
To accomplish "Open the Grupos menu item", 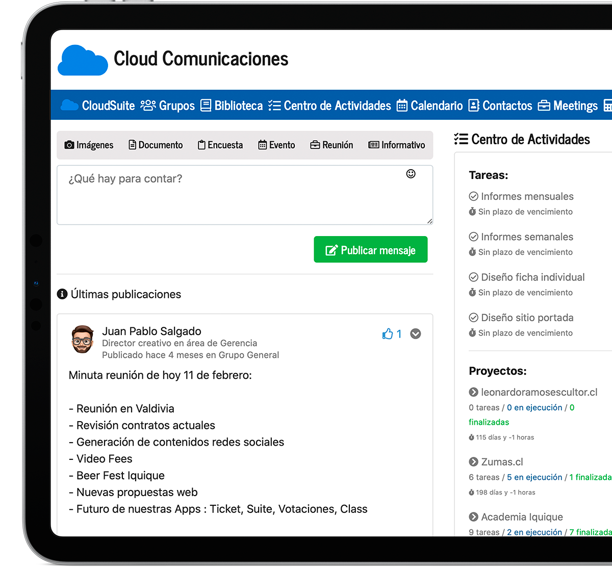I will (x=168, y=106).
